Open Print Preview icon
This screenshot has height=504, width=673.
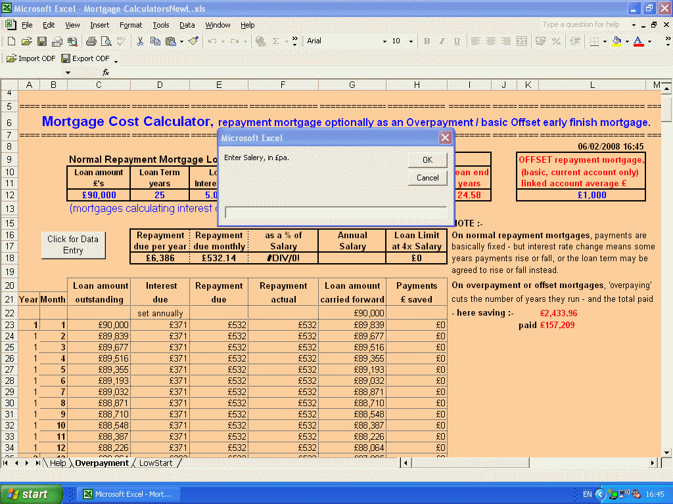click(106, 41)
